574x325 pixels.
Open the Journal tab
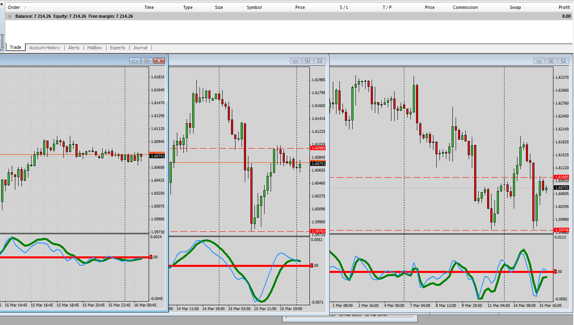140,48
